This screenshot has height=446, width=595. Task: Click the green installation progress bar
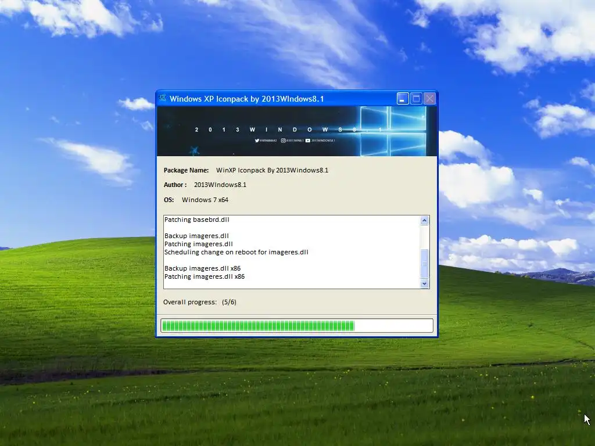(297, 325)
